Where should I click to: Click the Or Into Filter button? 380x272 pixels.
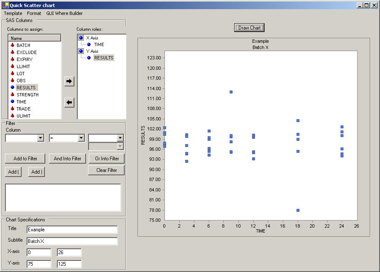click(107, 159)
